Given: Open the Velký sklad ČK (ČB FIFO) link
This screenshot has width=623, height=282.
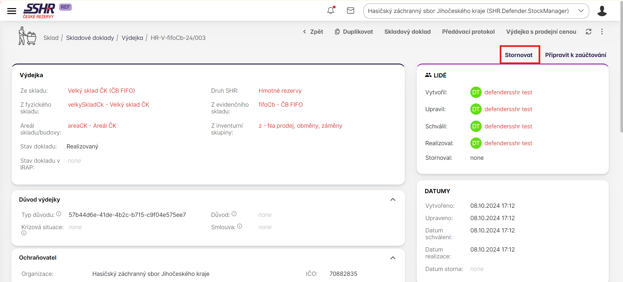Looking at the screenshot, I should 101,91.
